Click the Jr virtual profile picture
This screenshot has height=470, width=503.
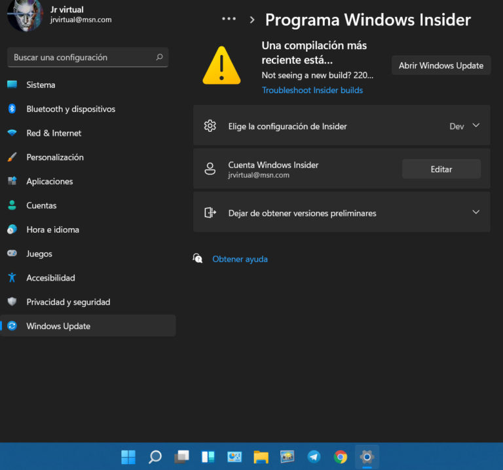25,15
